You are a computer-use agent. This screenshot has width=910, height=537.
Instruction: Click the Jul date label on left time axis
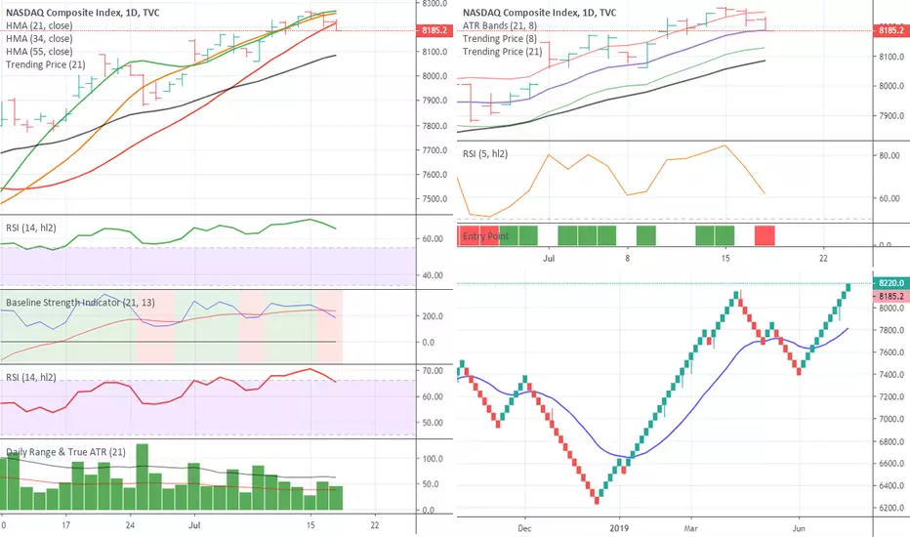pyautogui.click(x=194, y=525)
